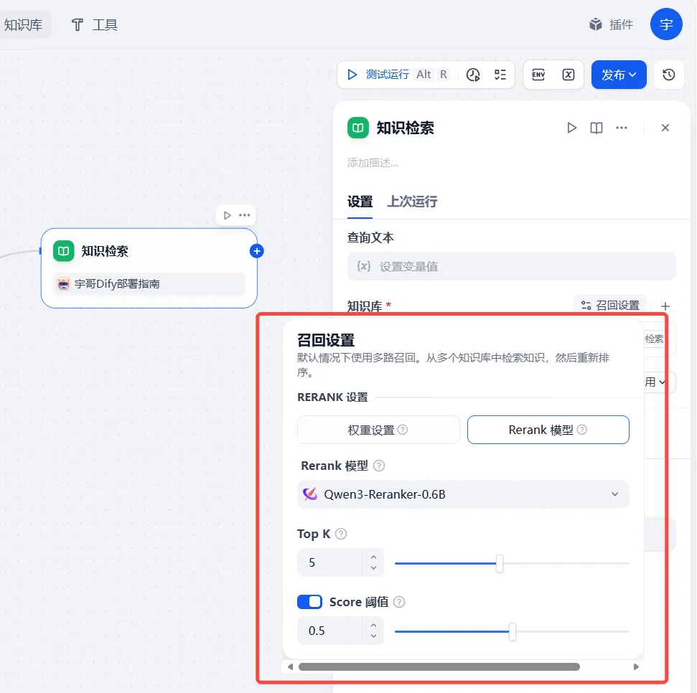
Task: Open 召回设置 button
Action: tap(610, 305)
